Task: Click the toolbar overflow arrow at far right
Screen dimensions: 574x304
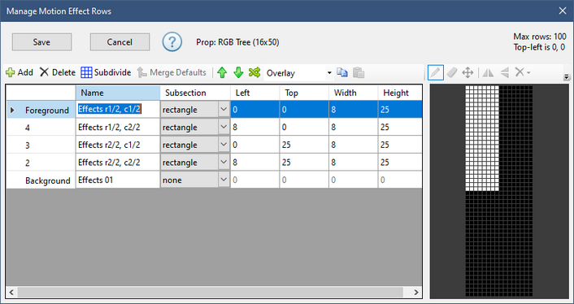Action: point(567,77)
